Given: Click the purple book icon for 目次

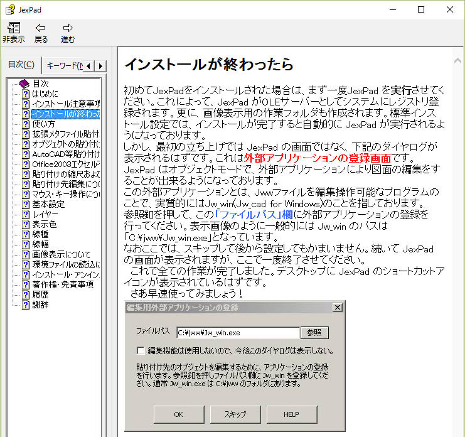Looking at the screenshot, I should (24, 84).
